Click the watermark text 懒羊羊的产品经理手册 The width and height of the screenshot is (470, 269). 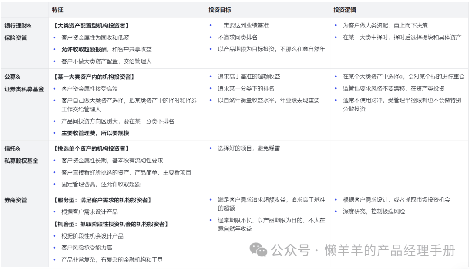389,250
